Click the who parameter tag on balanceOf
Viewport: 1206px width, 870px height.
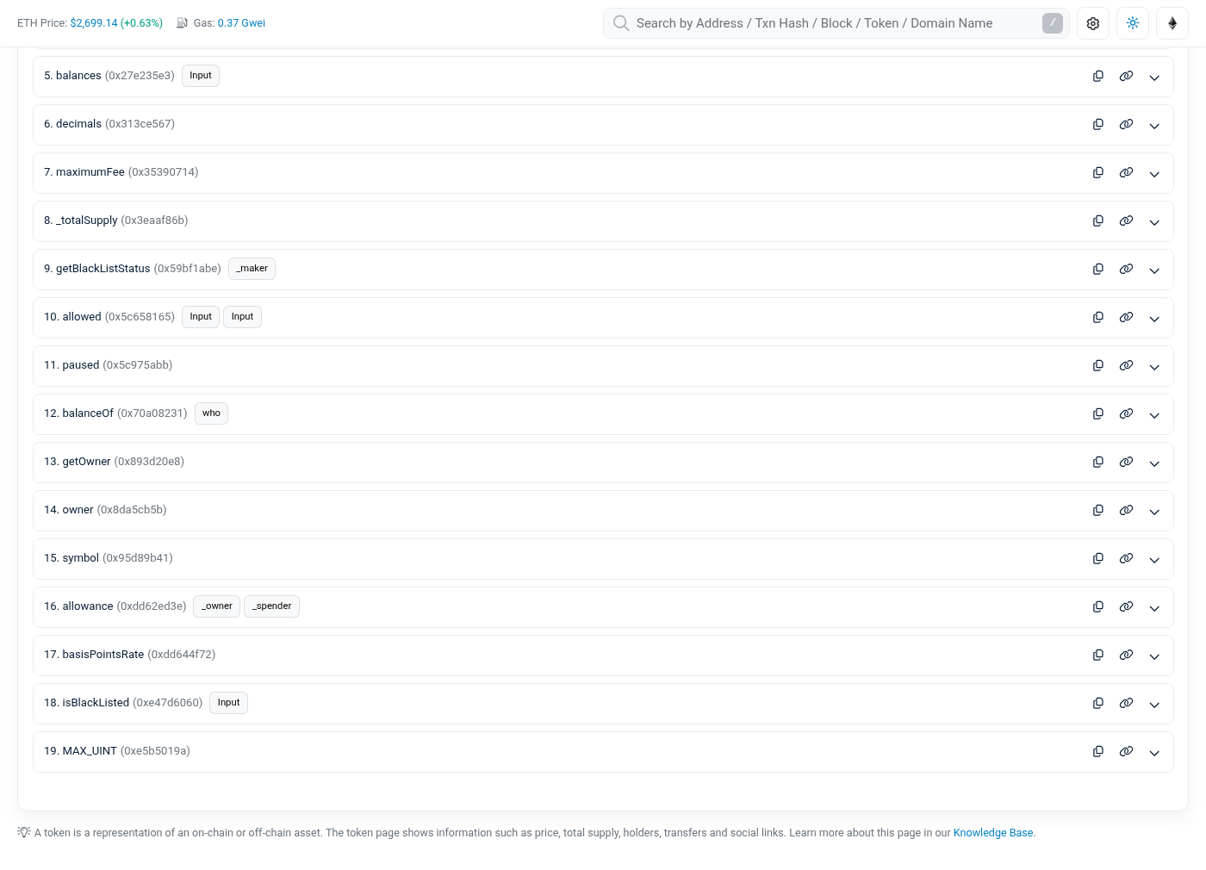[x=212, y=413]
